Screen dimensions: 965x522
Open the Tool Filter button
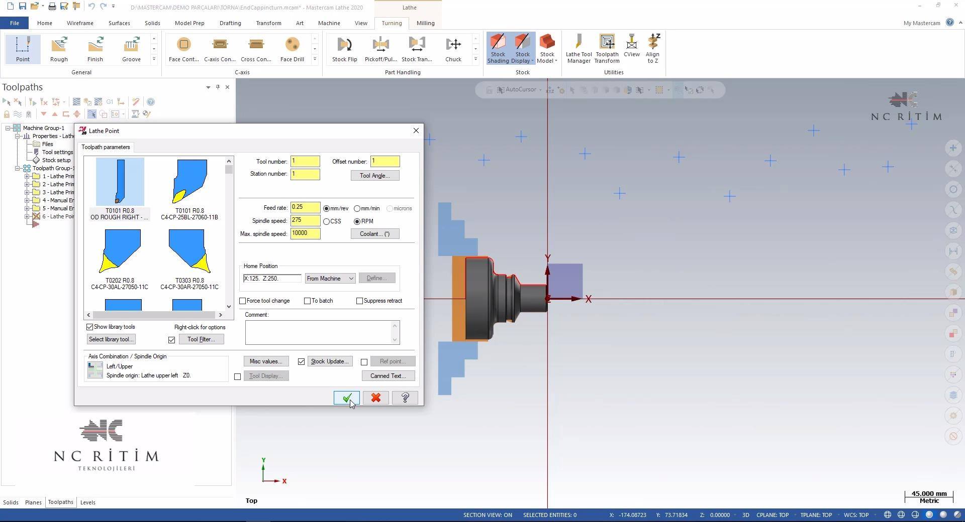tap(201, 340)
